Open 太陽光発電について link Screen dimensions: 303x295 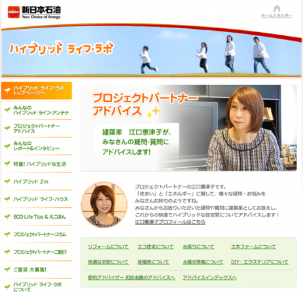click(x=203, y=262)
